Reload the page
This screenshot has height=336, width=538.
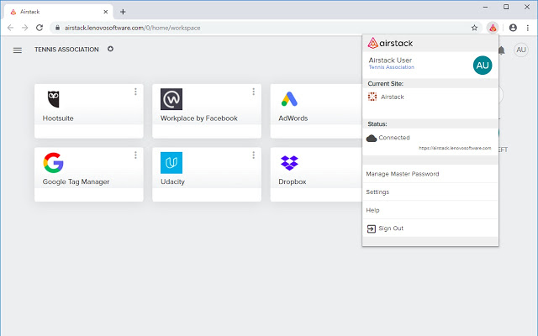click(40, 28)
